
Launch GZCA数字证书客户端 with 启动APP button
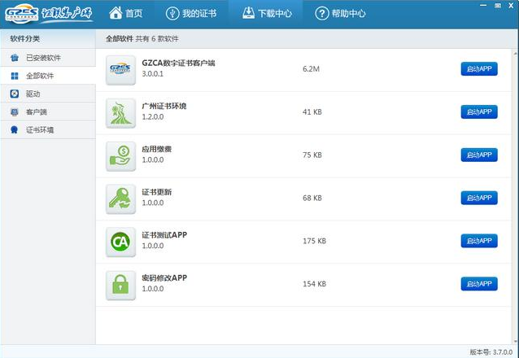point(478,69)
